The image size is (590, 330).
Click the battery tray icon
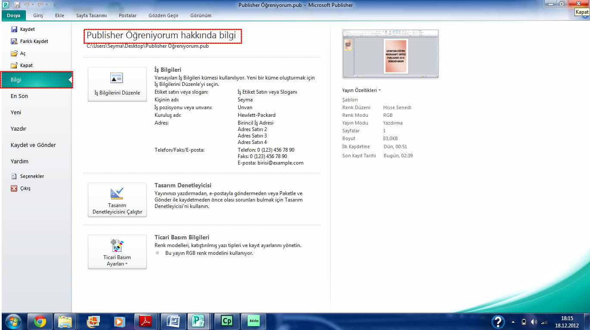[x=524, y=322]
